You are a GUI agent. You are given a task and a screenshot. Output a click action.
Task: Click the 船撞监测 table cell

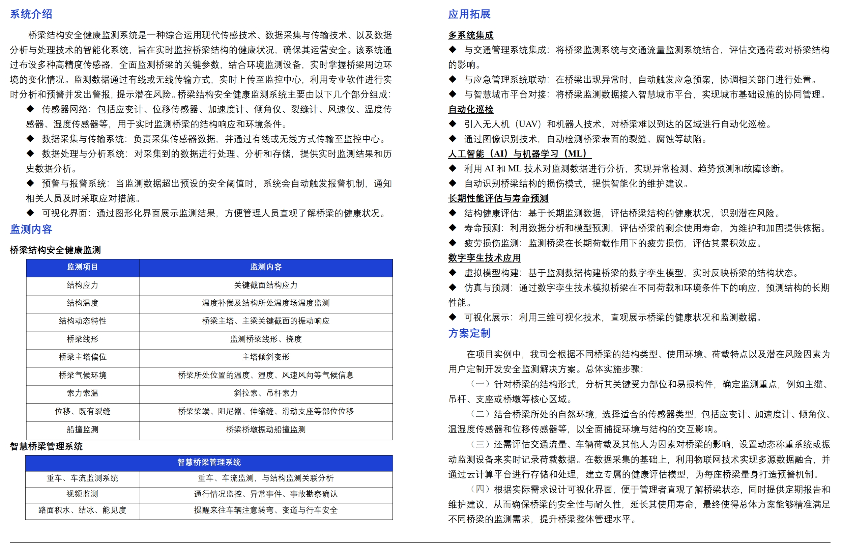pos(83,429)
